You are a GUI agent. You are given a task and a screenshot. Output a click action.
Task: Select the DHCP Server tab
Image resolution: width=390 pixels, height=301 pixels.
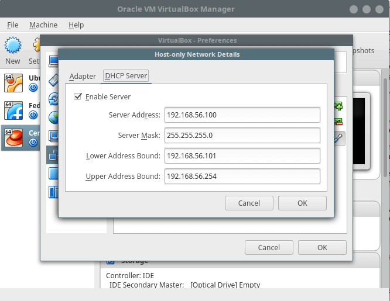pyautogui.click(x=125, y=76)
